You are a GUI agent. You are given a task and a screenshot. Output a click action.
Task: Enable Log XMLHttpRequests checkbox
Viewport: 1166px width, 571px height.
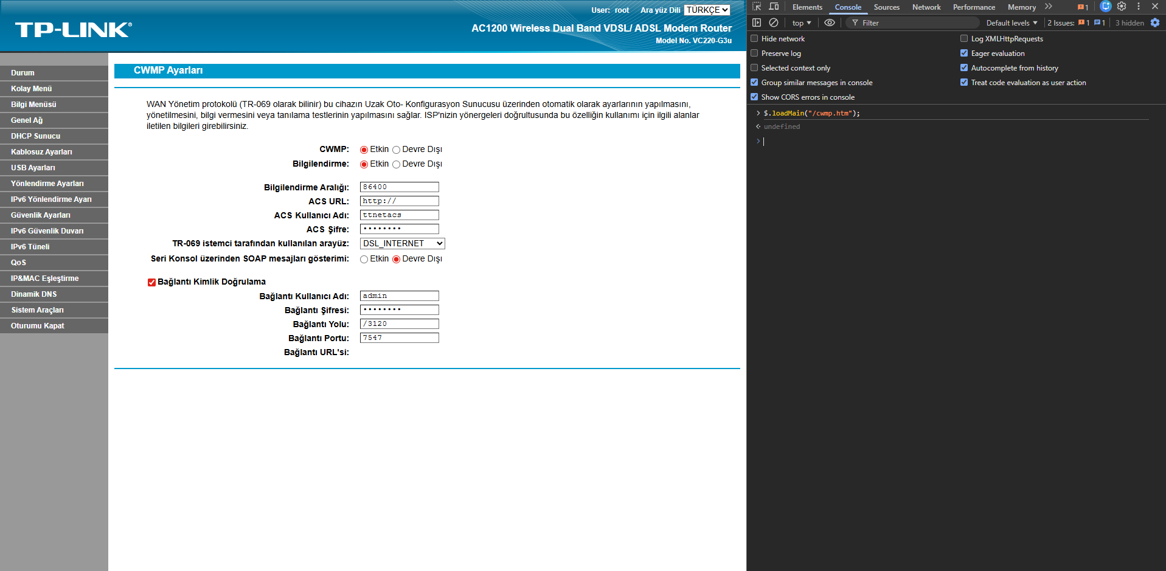[964, 38]
